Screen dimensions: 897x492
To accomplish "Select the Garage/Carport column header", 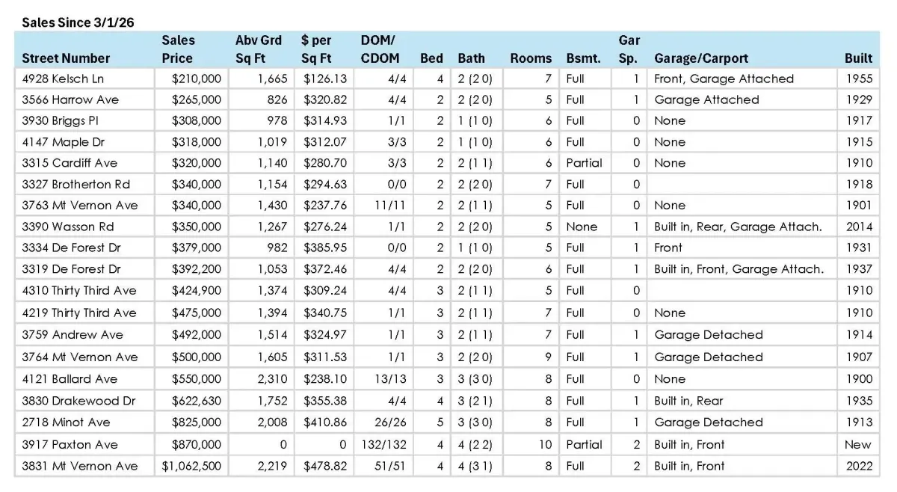I will (700, 58).
